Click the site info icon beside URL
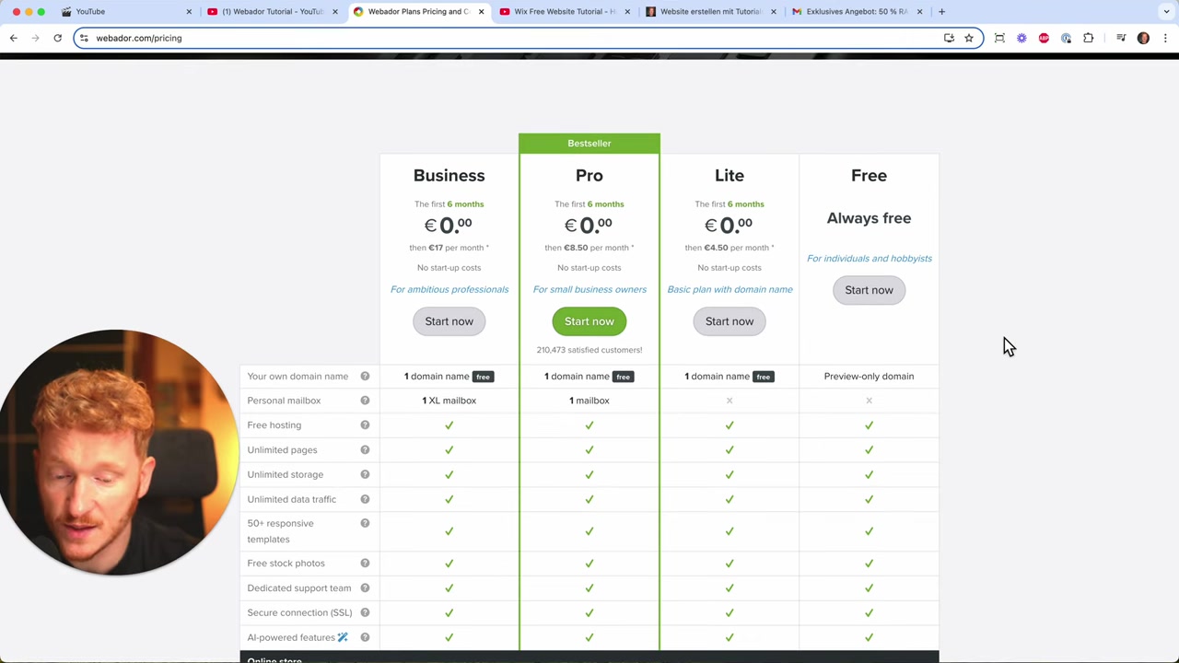Viewport: 1179px width, 663px height. 84,38
